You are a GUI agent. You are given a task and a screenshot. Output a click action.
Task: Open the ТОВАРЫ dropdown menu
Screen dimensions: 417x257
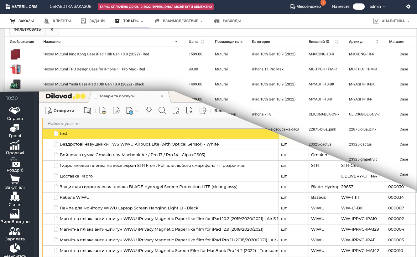[129, 21]
